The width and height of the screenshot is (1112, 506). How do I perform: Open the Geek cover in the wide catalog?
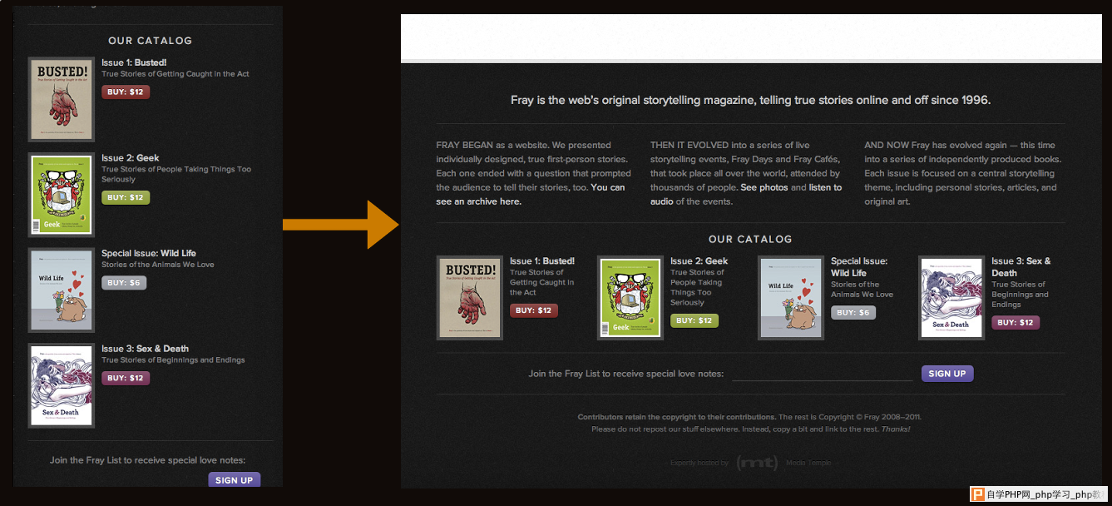[630, 298]
